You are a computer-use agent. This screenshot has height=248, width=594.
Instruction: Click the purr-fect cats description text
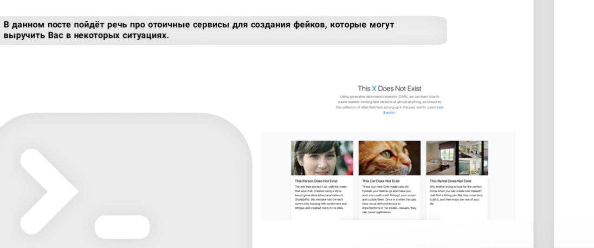coord(389,199)
